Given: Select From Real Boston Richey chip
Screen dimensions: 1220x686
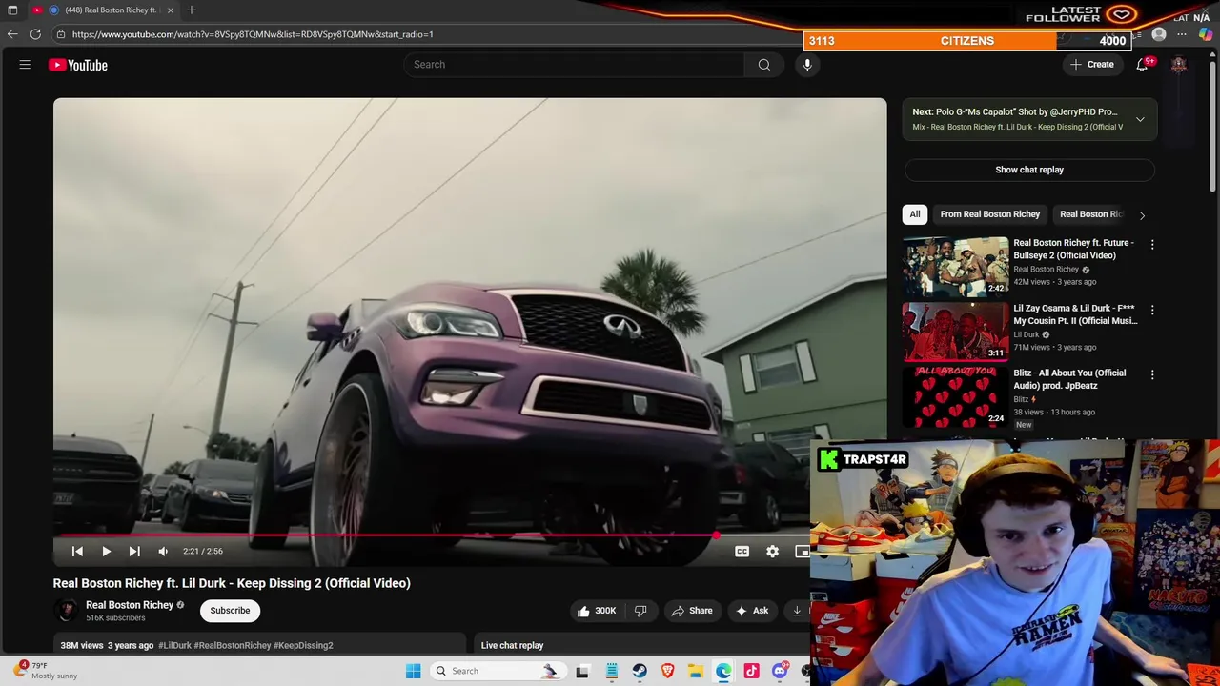Looking at the screenshot, I should [989, 214].
